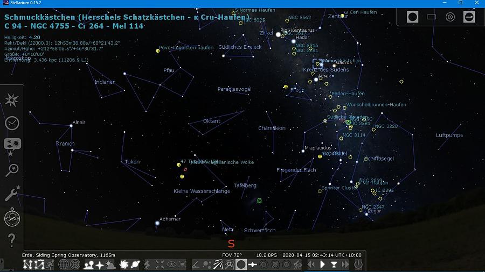The width and height of the screenshot is (485, 272).
Task: Open Sky and Viewing Options window
Action: 12,145
